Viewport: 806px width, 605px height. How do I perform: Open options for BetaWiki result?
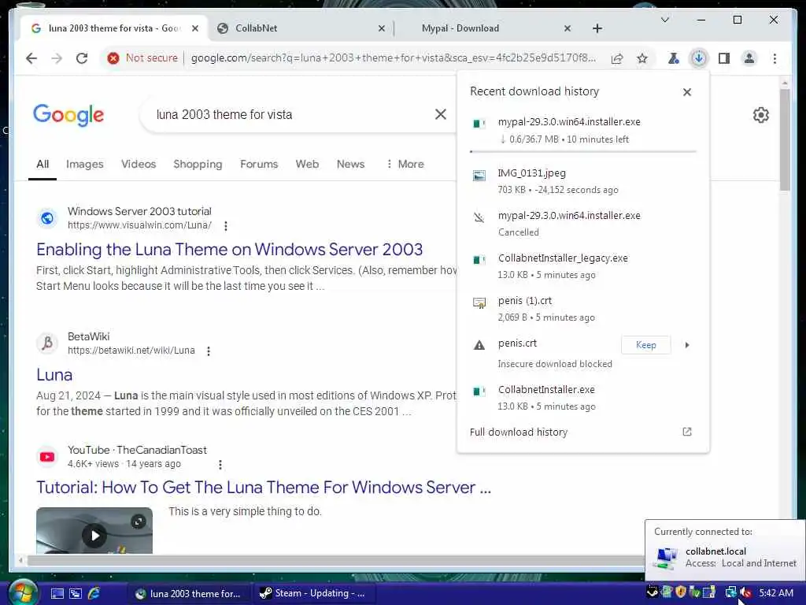coord(208,351)
